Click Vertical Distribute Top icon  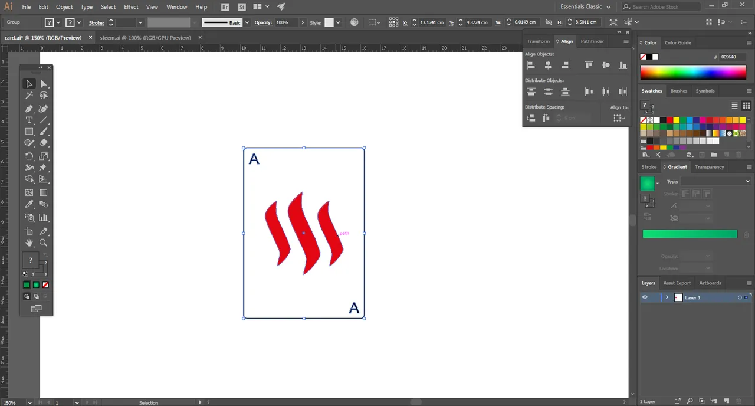coord(531,91)
